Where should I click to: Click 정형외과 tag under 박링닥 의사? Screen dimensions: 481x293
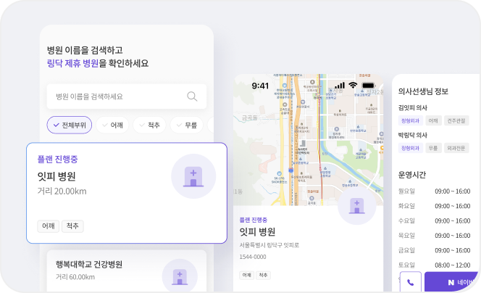click(x=411, y=148)
